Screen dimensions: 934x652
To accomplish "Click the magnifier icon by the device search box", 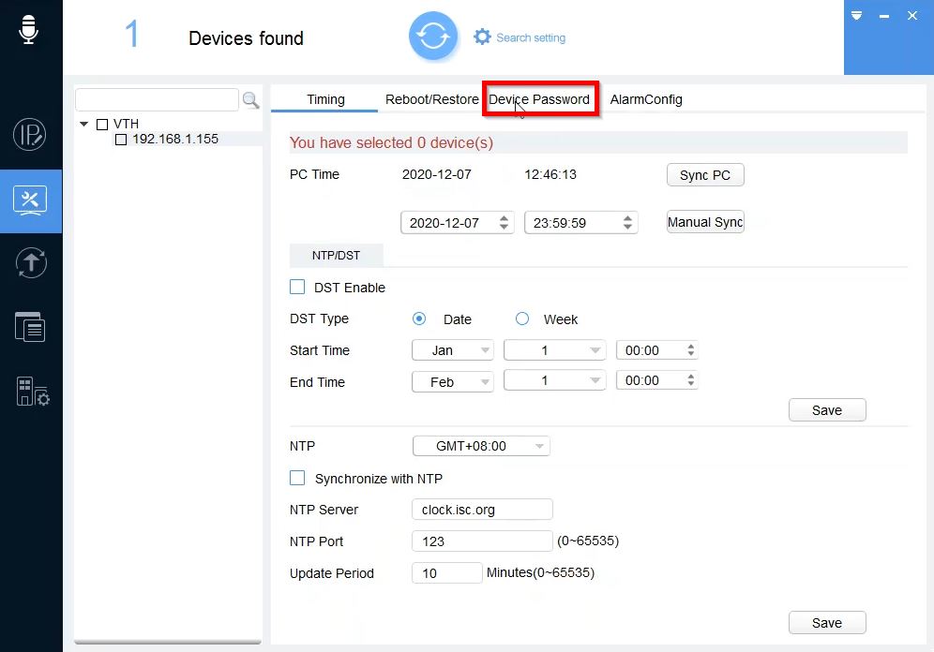I will click(250, 100).
